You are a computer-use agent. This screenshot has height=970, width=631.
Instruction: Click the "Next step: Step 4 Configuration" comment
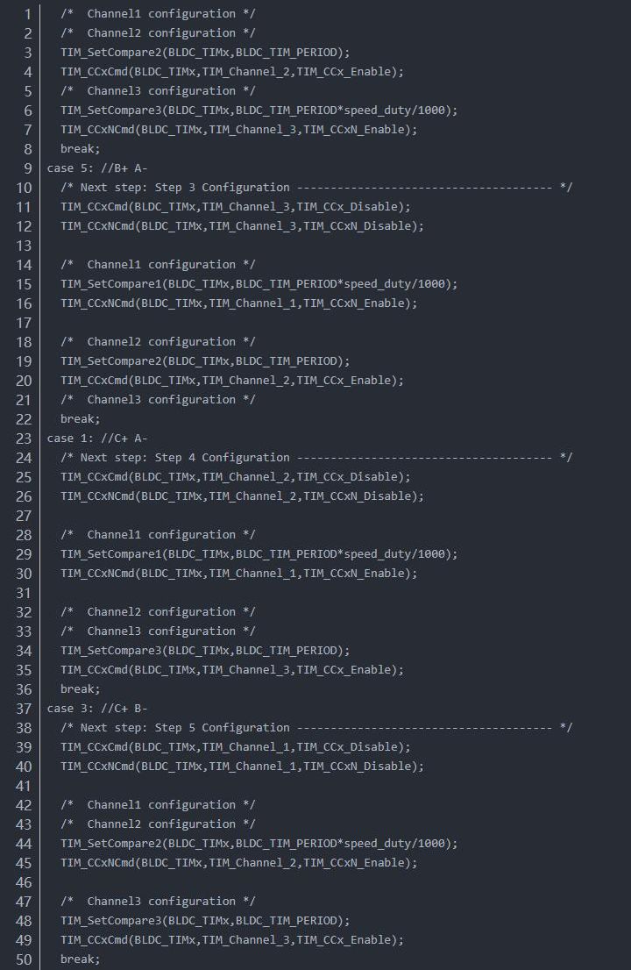pyautogui.click(x=184, y=458)
